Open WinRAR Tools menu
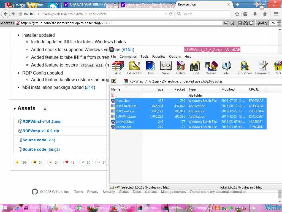Image resolution: width=282 pixels, height=212 pixels. click(x=144, y=56)
